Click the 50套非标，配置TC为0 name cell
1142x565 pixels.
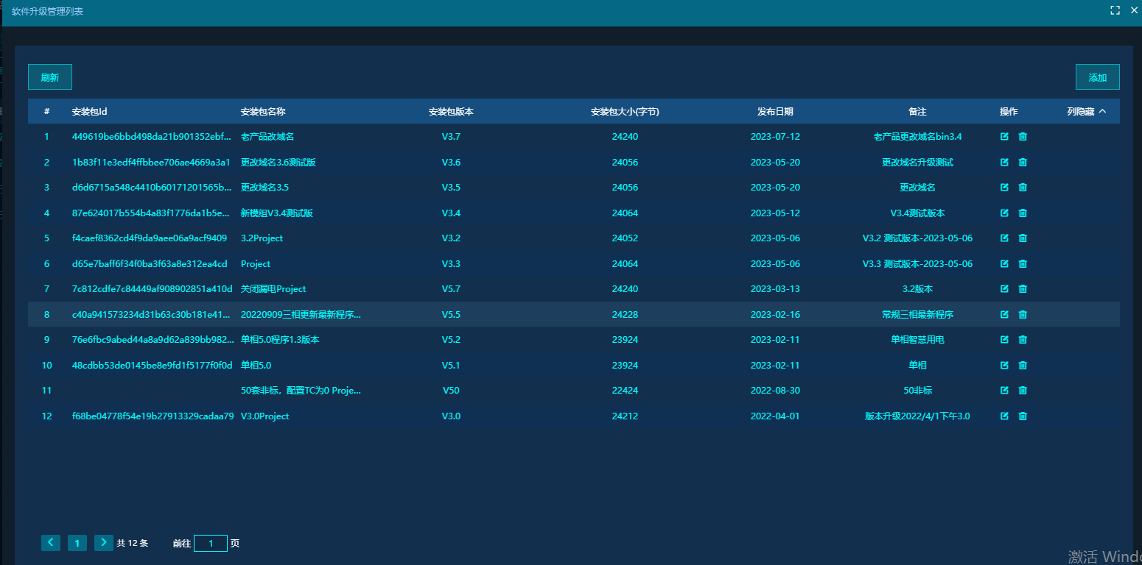[301, 391]
